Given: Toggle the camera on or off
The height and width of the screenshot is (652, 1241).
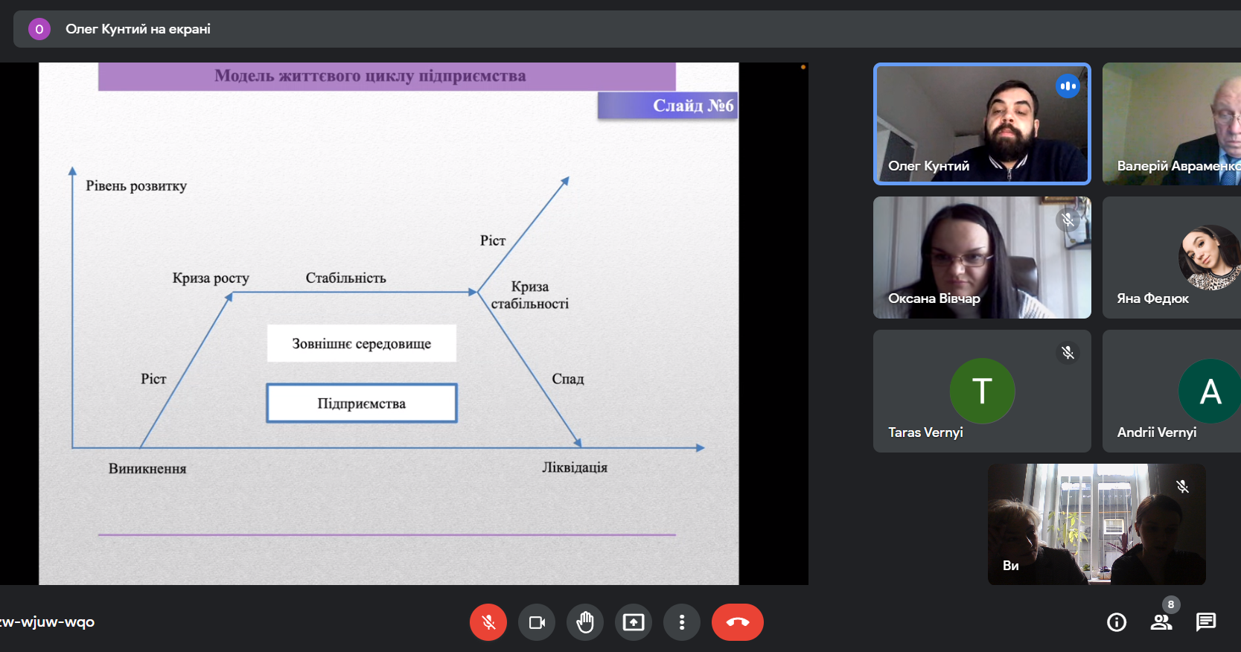Looking at the screenshot, I should (537, 622).
